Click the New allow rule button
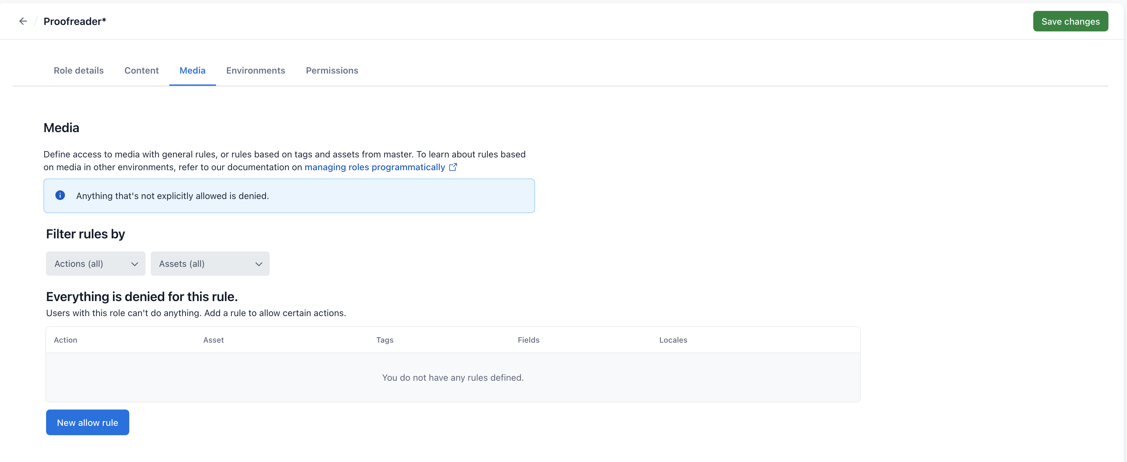Image resolution: width=1127 pixels, height=462 pixels. tap(87, 423)
